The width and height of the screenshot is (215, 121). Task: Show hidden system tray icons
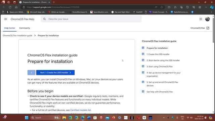164,118
